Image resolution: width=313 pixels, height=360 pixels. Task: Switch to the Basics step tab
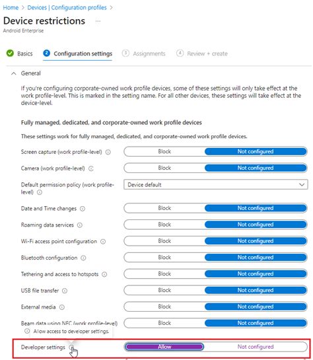point(20,54)
